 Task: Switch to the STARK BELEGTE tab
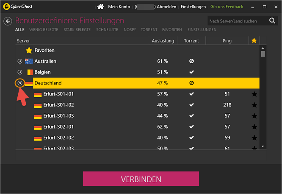(77, 30)
